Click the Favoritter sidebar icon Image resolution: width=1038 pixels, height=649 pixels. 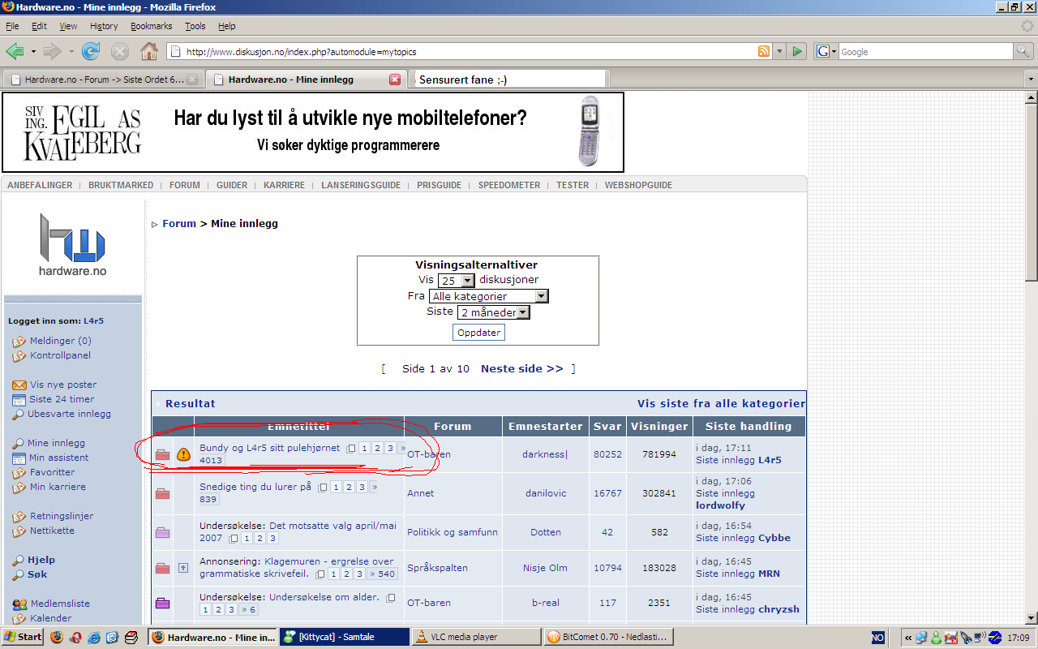19,472
